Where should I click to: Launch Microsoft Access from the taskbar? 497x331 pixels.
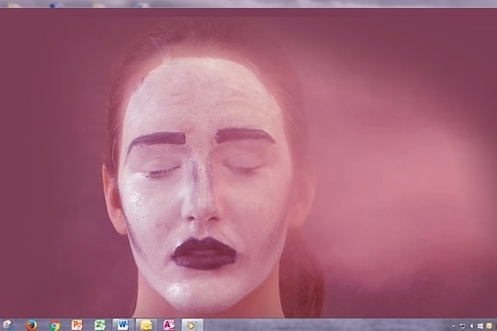169,325
